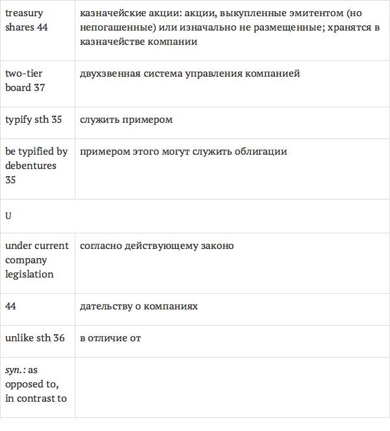
Task: Select the translation "в отличие от"
Action: (x=110, y=338)
